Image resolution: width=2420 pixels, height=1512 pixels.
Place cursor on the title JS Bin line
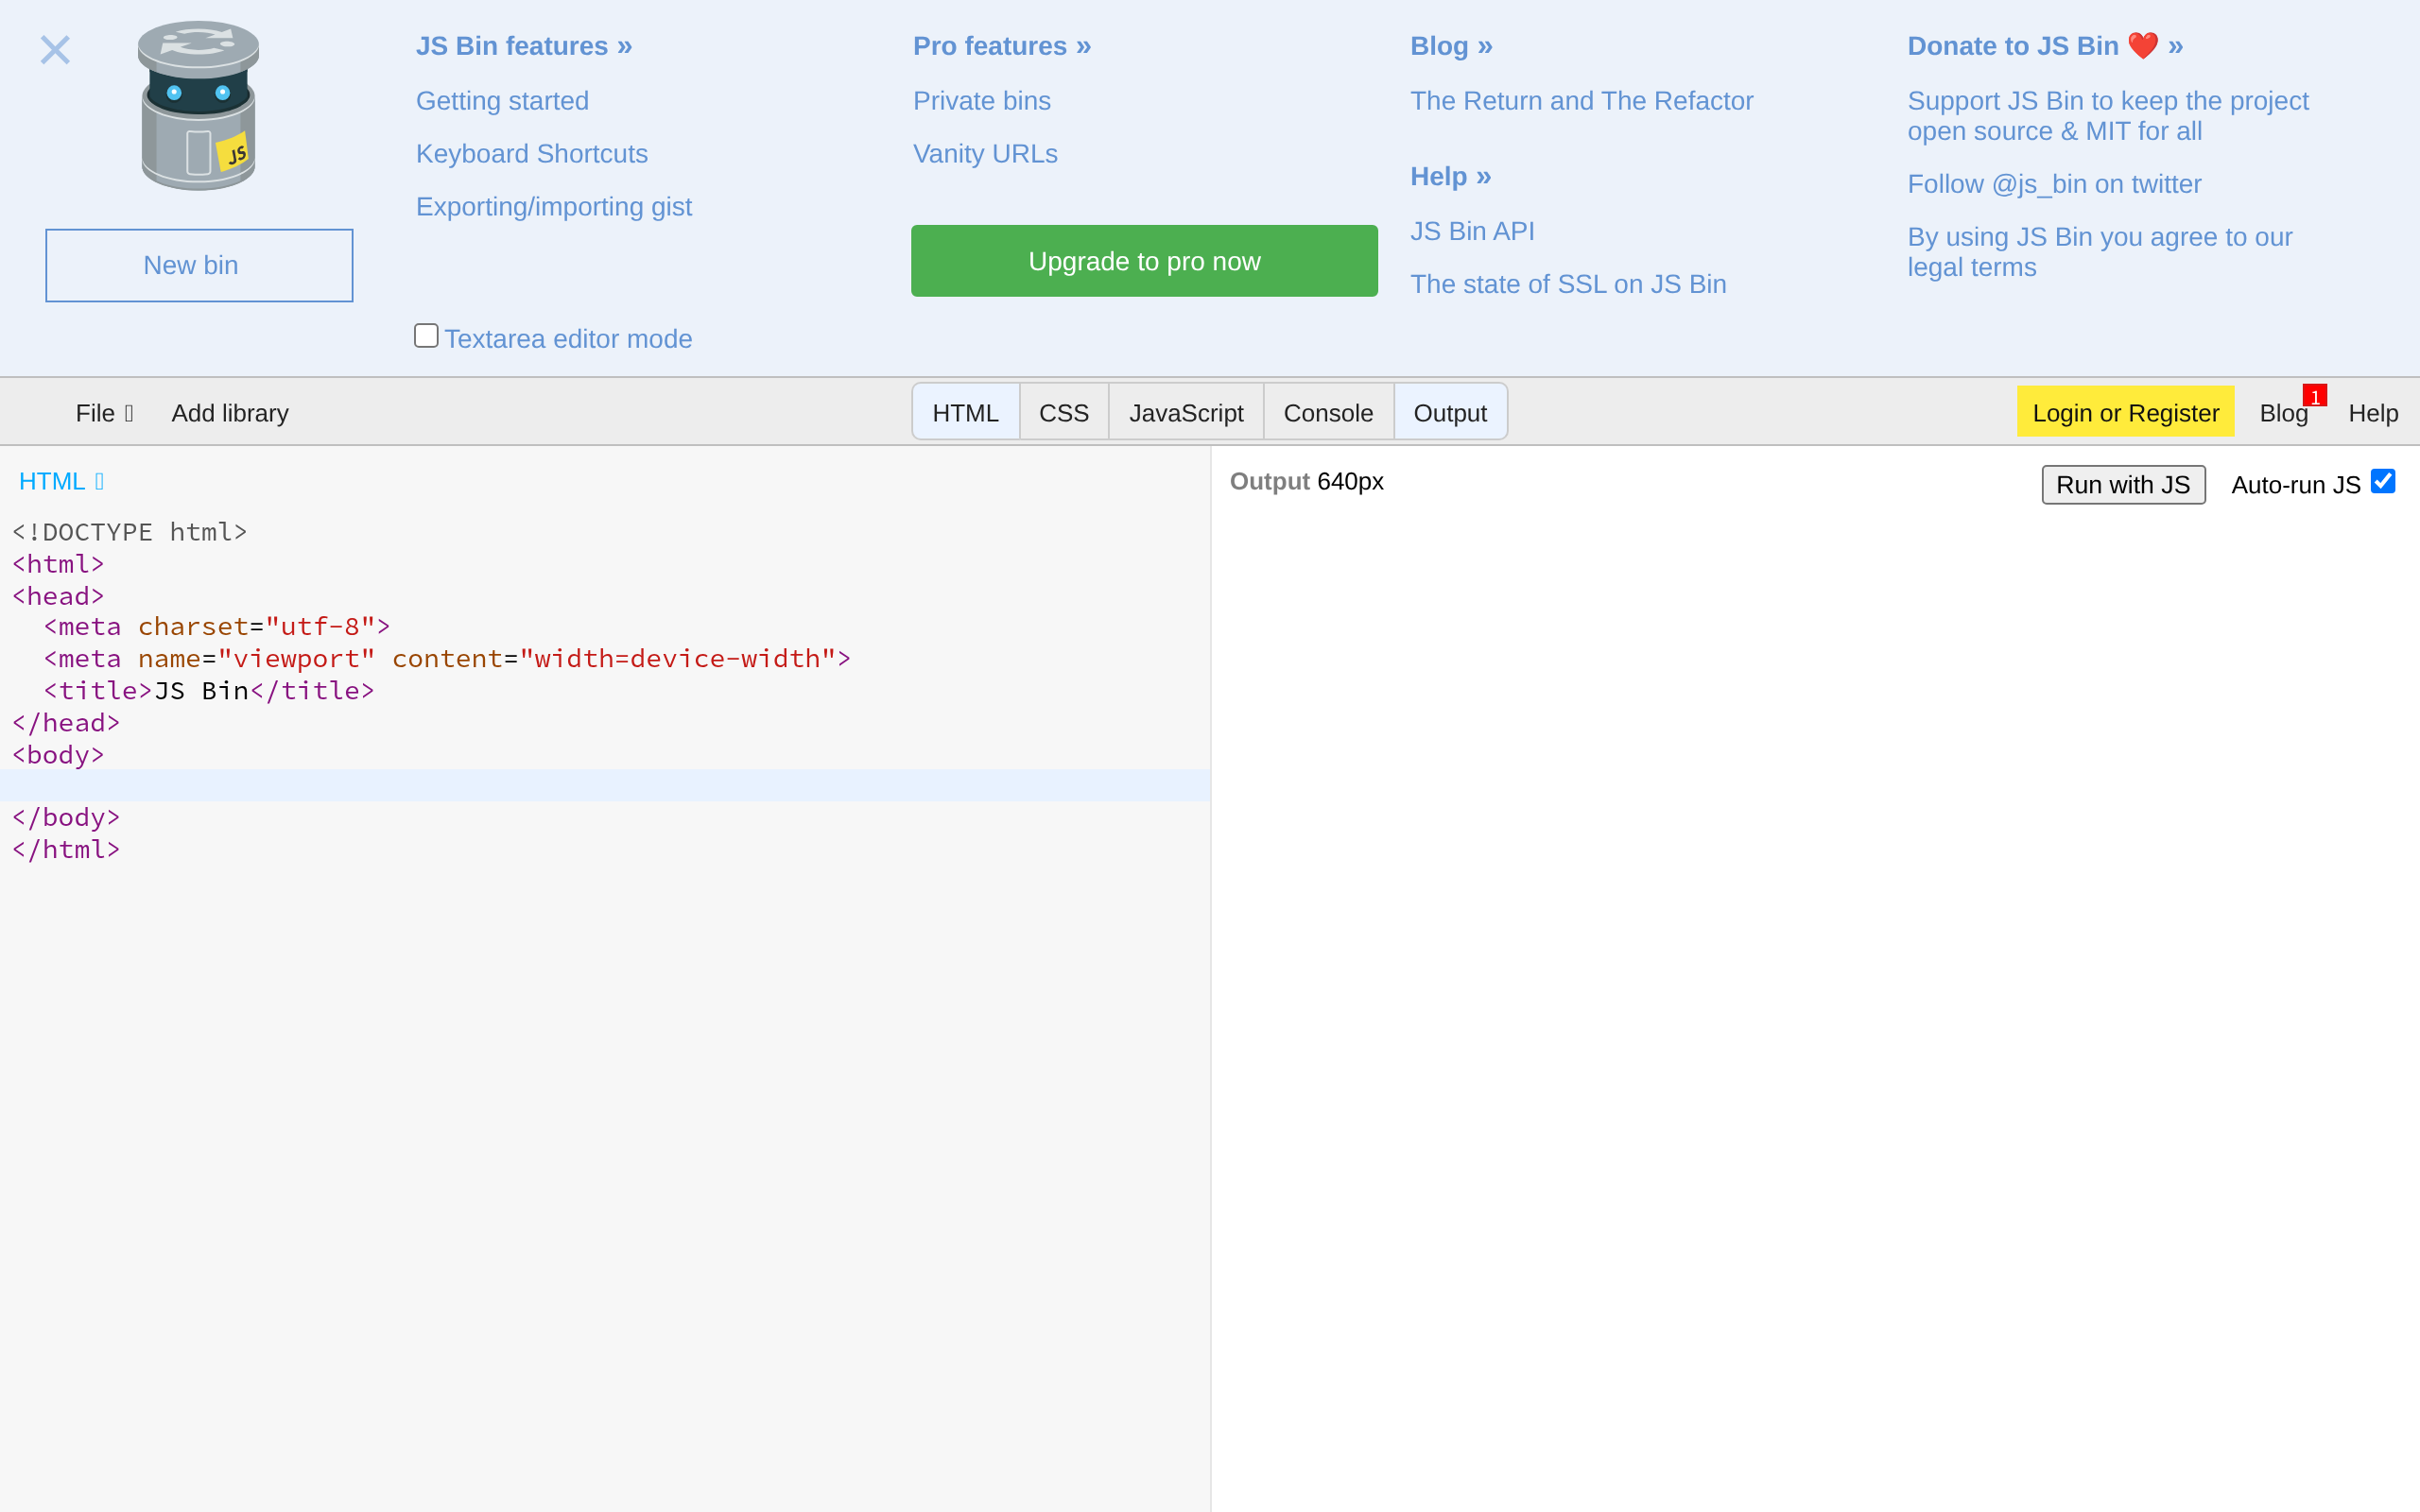209,691
